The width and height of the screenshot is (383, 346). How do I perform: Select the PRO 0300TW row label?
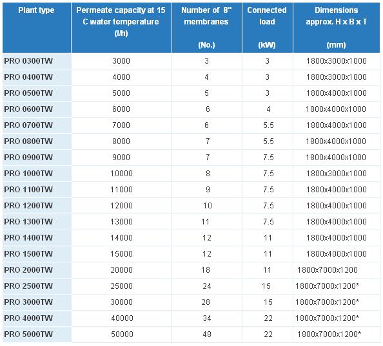pyautogui.click(x=28, y=61)
